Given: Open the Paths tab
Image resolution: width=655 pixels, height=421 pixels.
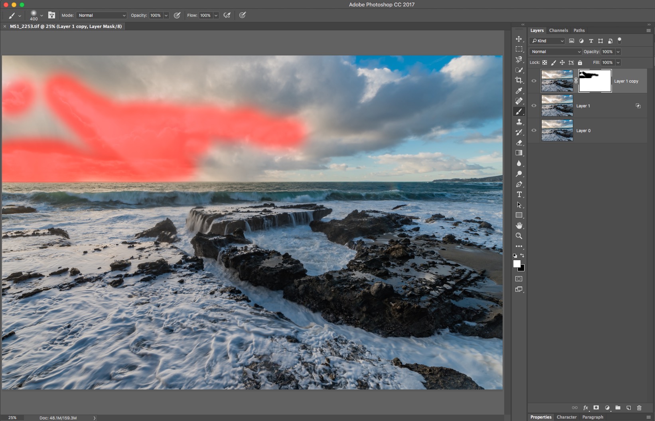Looking at the screenshot, I should 579,30.
